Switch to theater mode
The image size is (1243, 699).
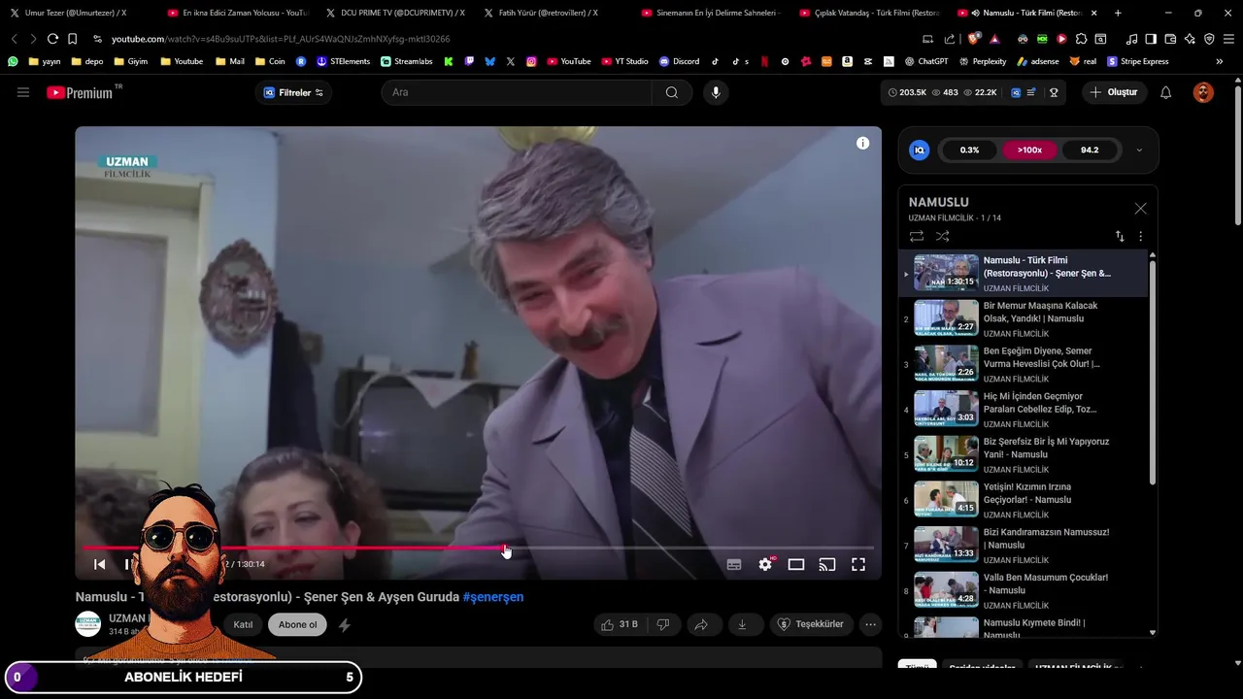click(796, 564)
